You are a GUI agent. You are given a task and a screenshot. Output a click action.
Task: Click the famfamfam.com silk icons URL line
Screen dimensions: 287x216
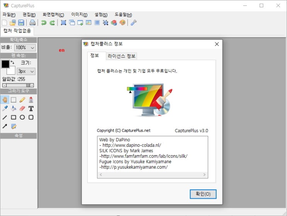coord(143,156)
